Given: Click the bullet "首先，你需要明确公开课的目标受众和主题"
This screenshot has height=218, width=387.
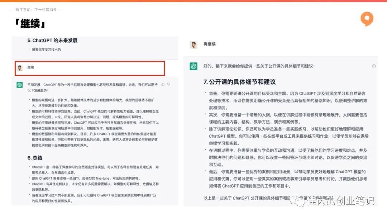Looking at the screenshot, I should [x=288, y=100].
